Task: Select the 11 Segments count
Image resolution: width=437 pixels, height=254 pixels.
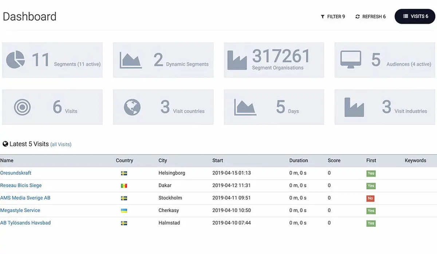Action: coord(40,60)
